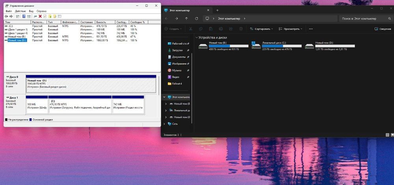Click the Rename icon in Explorer toolbar
Viewport: 394px width, 185px height.
221,29
